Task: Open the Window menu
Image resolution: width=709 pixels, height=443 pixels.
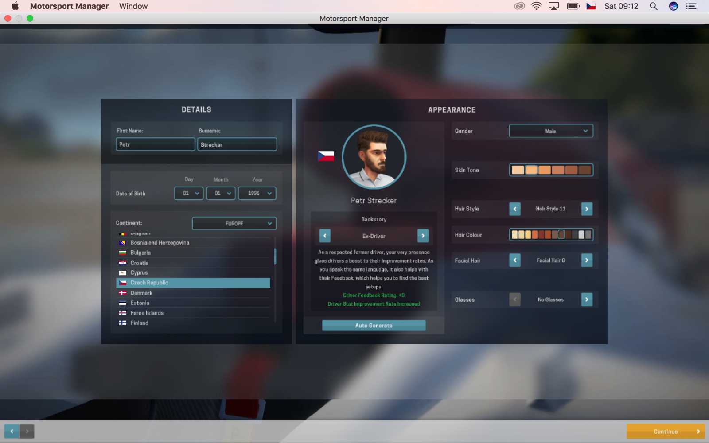Action: point(133,6)
